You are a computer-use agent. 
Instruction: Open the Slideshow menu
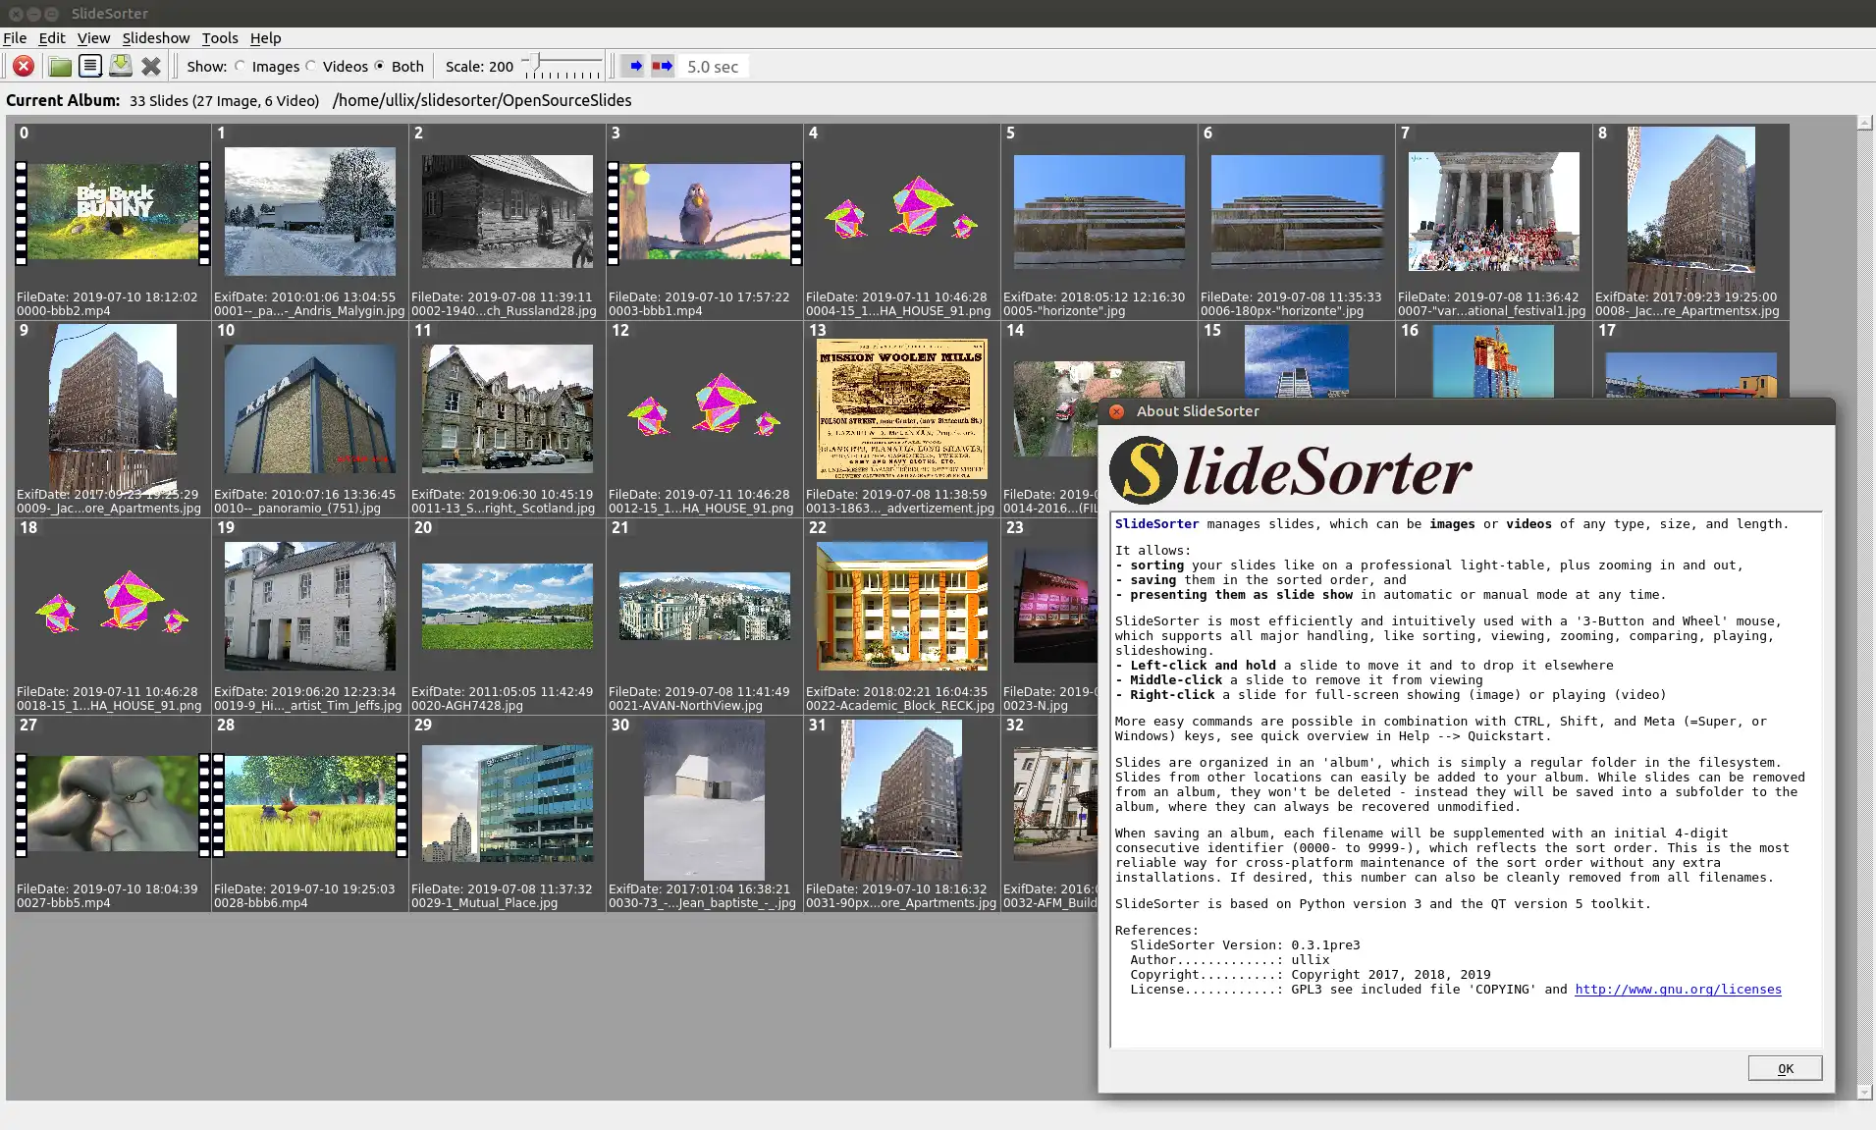click(x=156, y=37)
